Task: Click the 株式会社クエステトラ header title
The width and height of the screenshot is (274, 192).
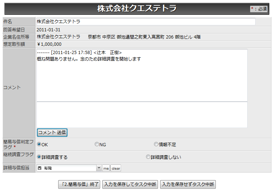Action: coord(137,8)
